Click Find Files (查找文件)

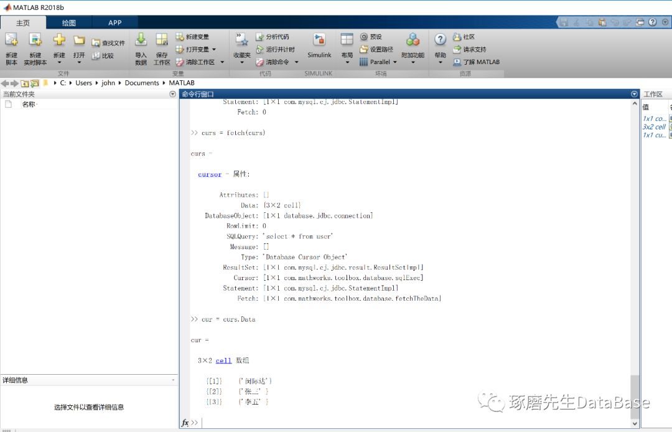108,43
